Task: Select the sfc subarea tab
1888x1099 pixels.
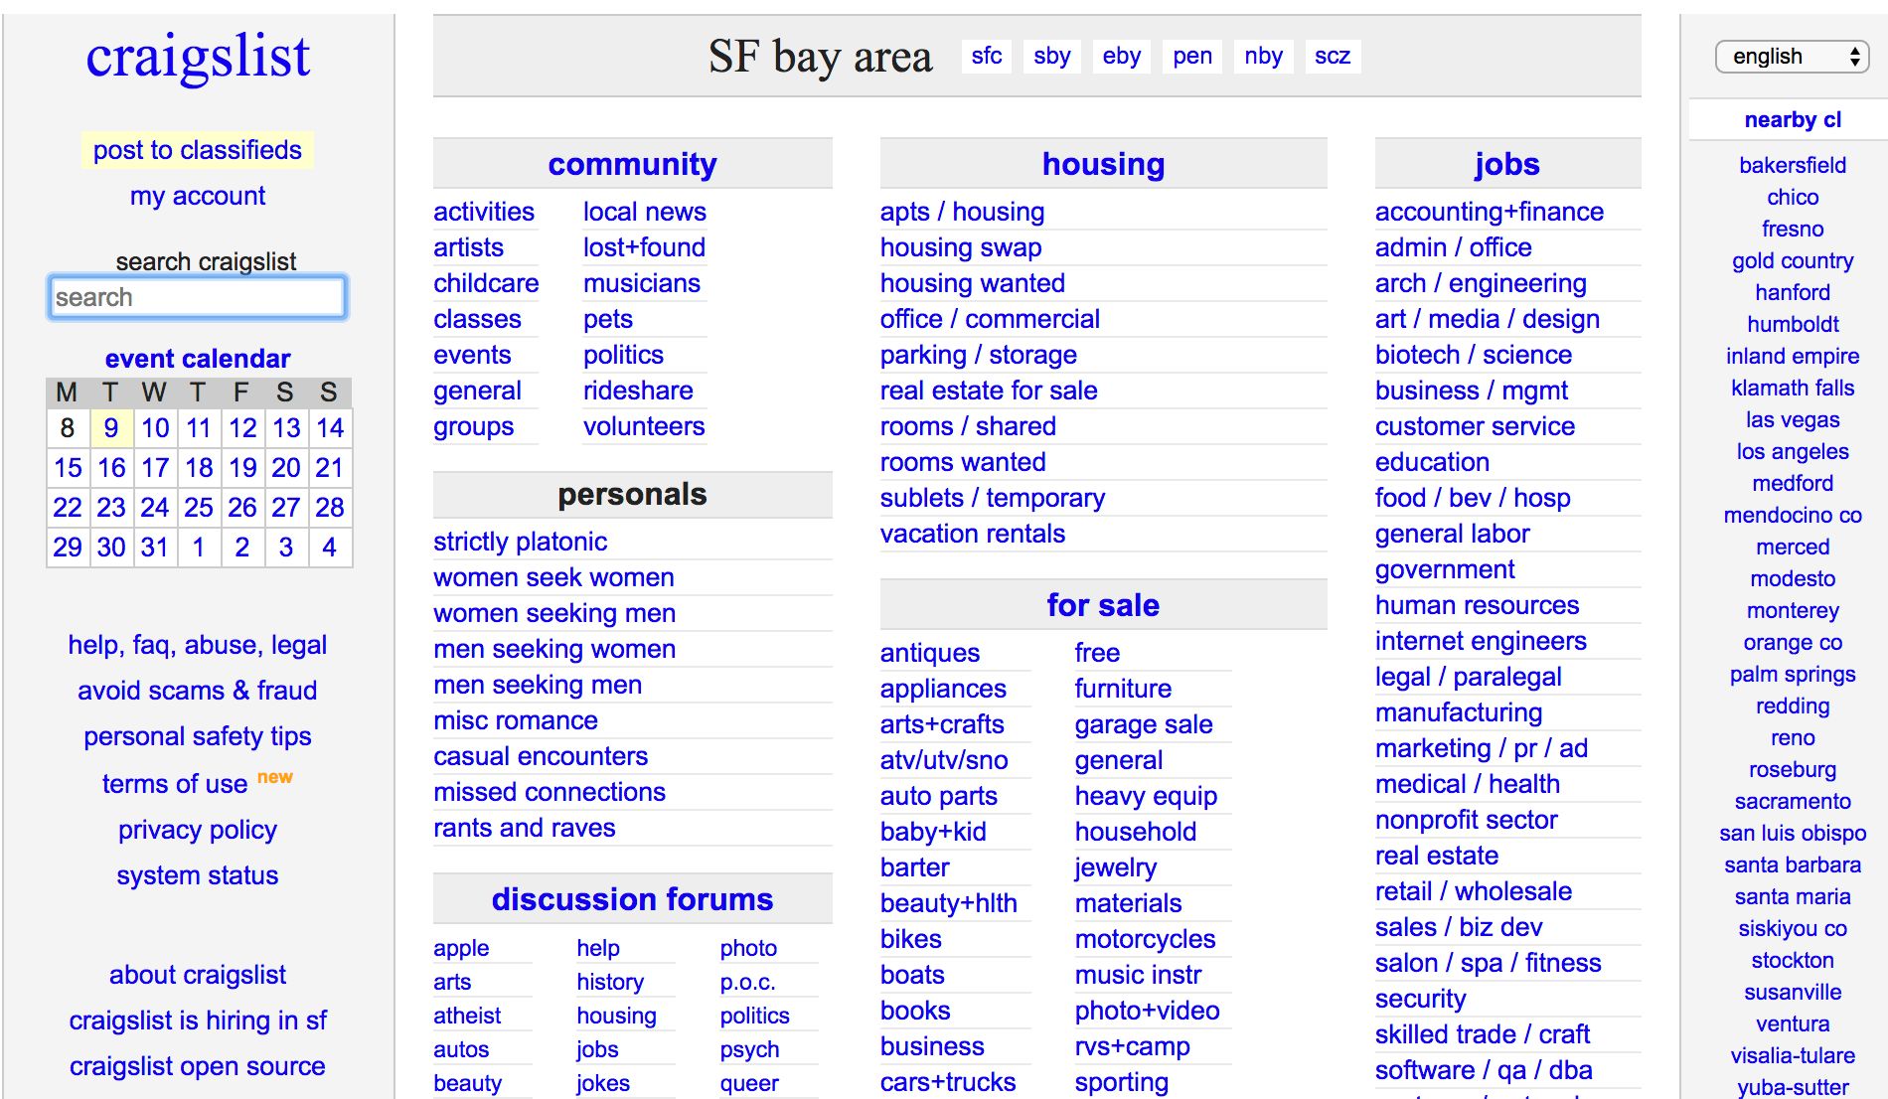Action: pyautogui.click(x=986, y=56)
